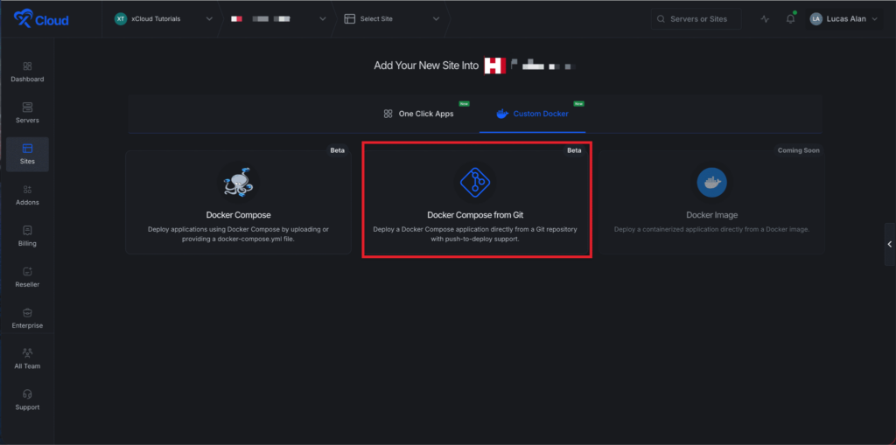This screenshot has height=445, width=896.
Task: Open the activity pulse icon
Action: pyautogui.click(x=766, y=19)
